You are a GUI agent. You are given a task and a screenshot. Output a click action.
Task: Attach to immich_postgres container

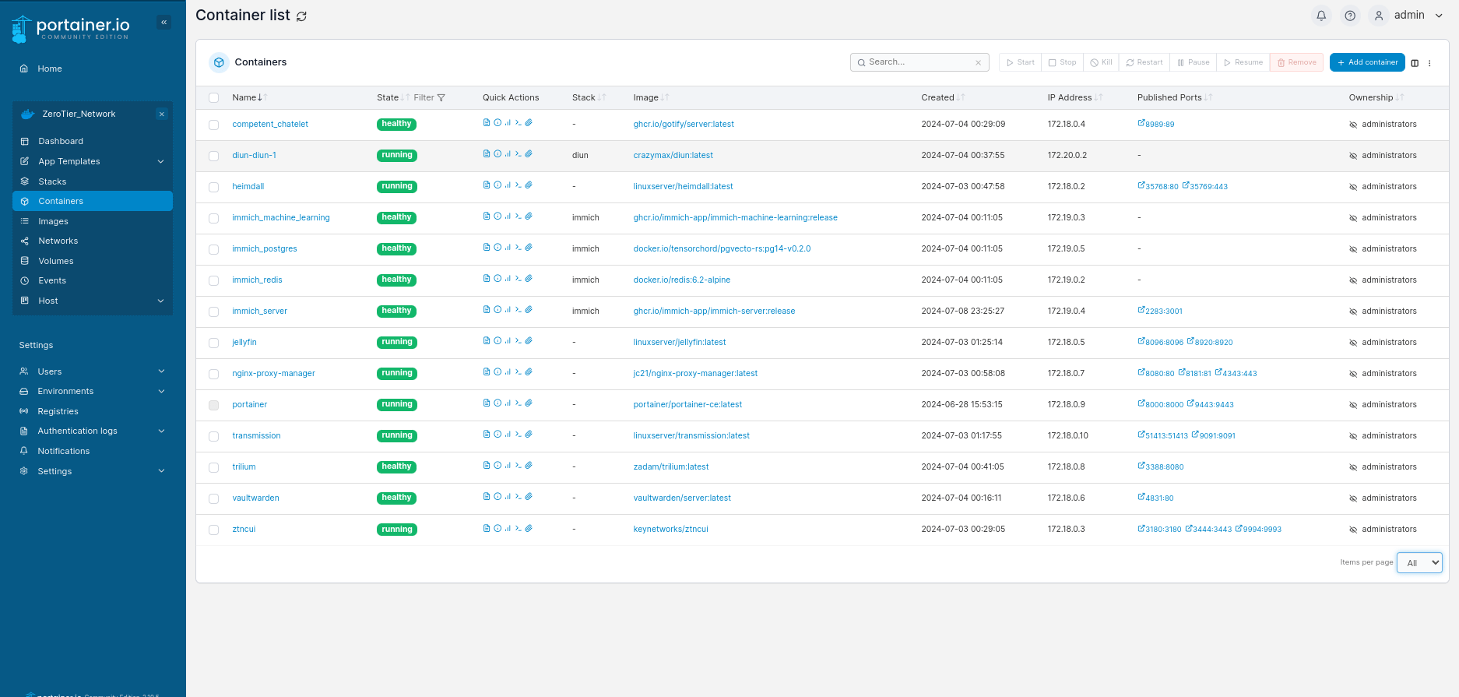[529, 248]
